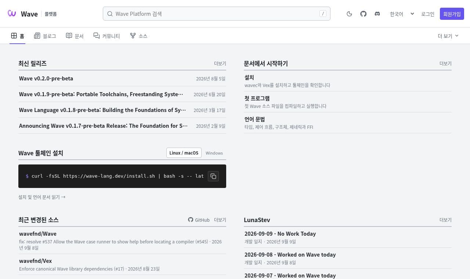
Task: Open 2026-09-09 - No Work Today entry
Action: click(348, 237)
